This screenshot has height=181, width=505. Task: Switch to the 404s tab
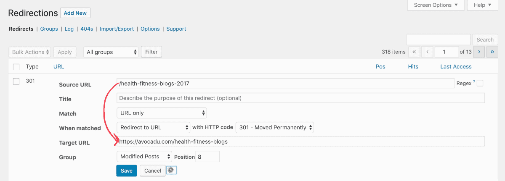87,29
